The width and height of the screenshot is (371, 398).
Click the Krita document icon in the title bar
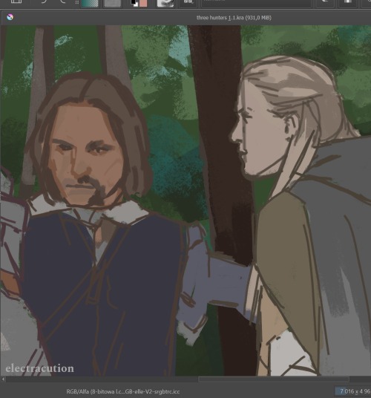tap(10, 17)
